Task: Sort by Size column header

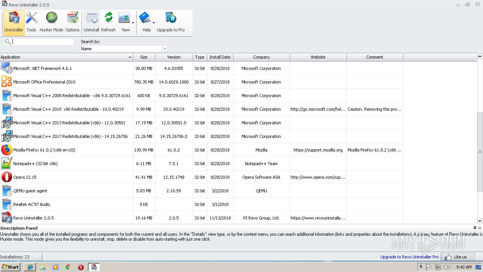Action: click(144, 57)
